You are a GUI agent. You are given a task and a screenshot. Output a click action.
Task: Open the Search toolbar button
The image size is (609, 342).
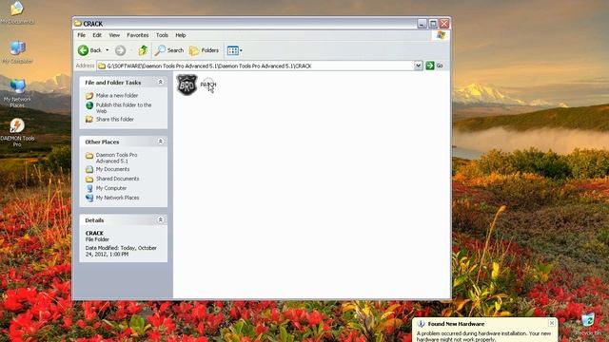pos(169,50)
